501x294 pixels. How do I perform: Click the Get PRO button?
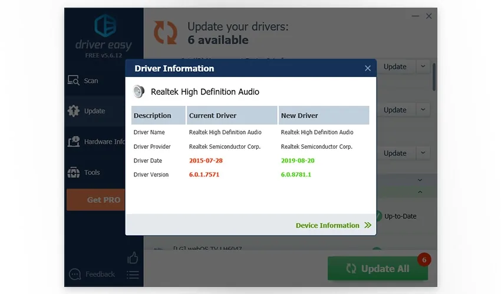pos(96,199)
